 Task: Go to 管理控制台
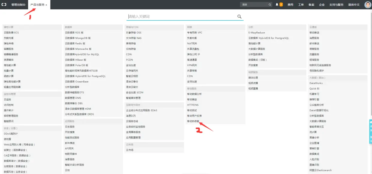[x=18, y=5]
